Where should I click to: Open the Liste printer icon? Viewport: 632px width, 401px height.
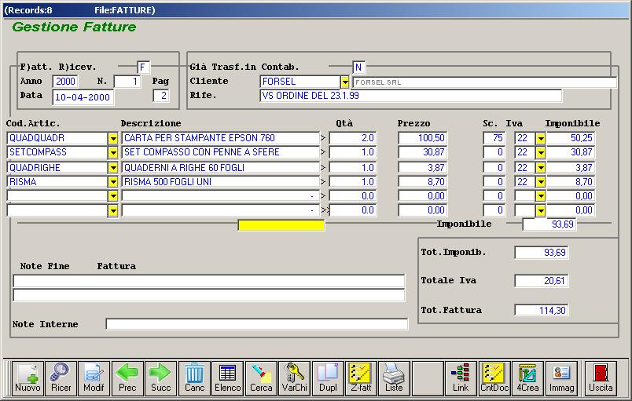(x=394, y=378)
